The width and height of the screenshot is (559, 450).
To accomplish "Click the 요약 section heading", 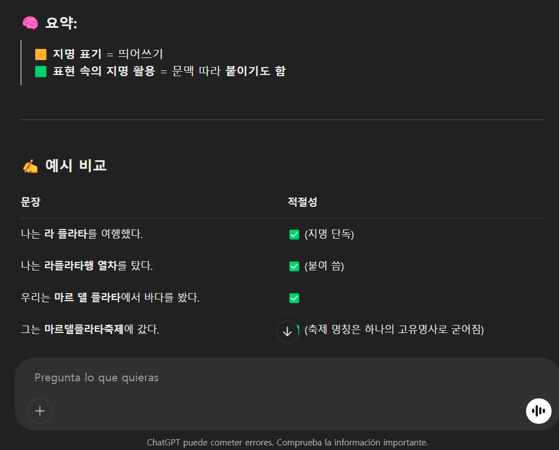I will pos(61,23).
